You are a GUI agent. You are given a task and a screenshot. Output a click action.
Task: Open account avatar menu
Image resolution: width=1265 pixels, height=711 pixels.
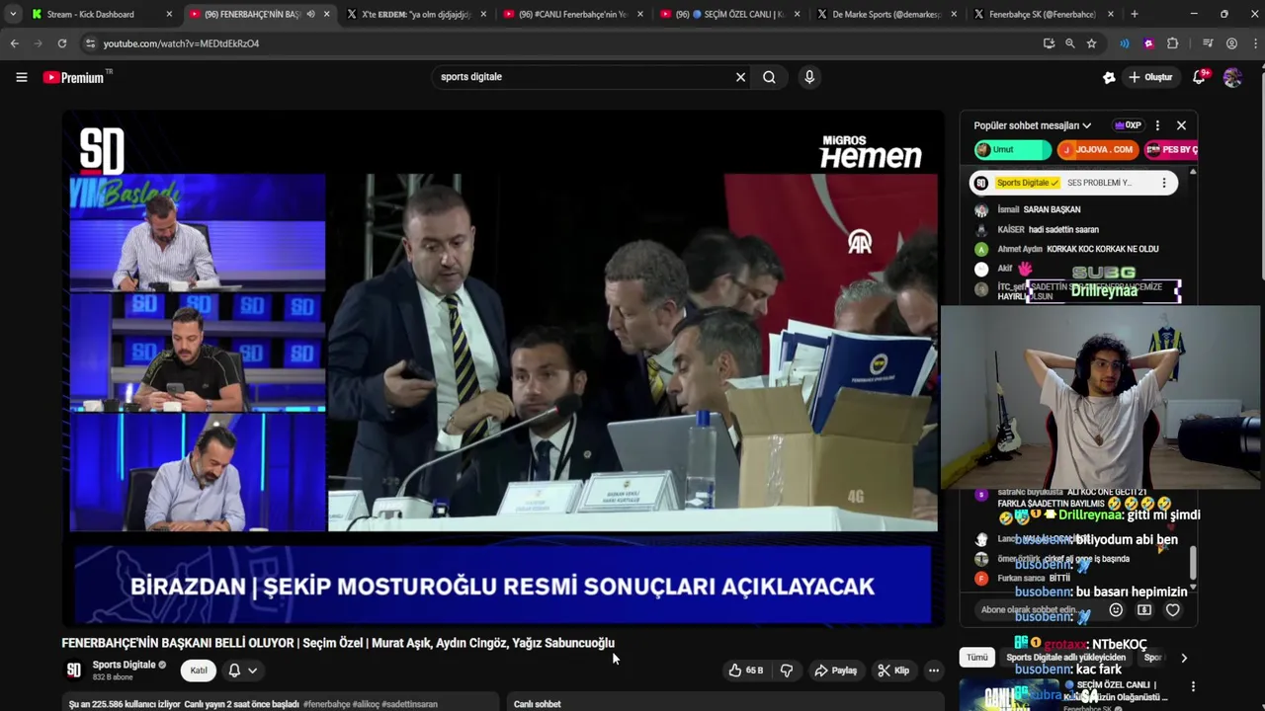click(x=1232, y=77)
